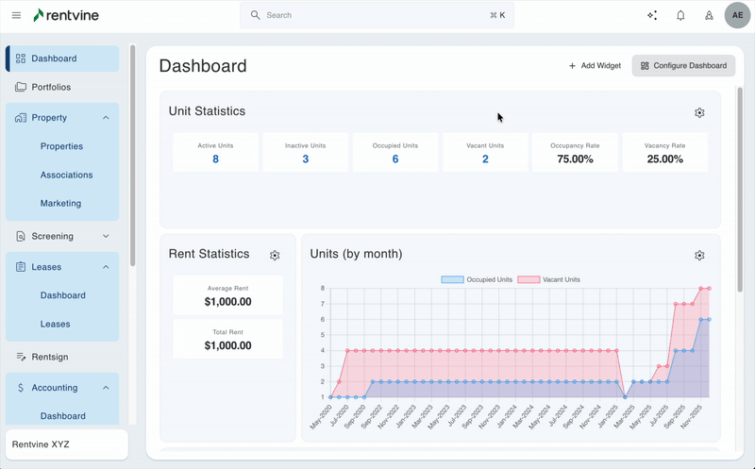Collapse the Property sidebar section
This screenshot has width=755, height=469.
click(x=106, y=118)
